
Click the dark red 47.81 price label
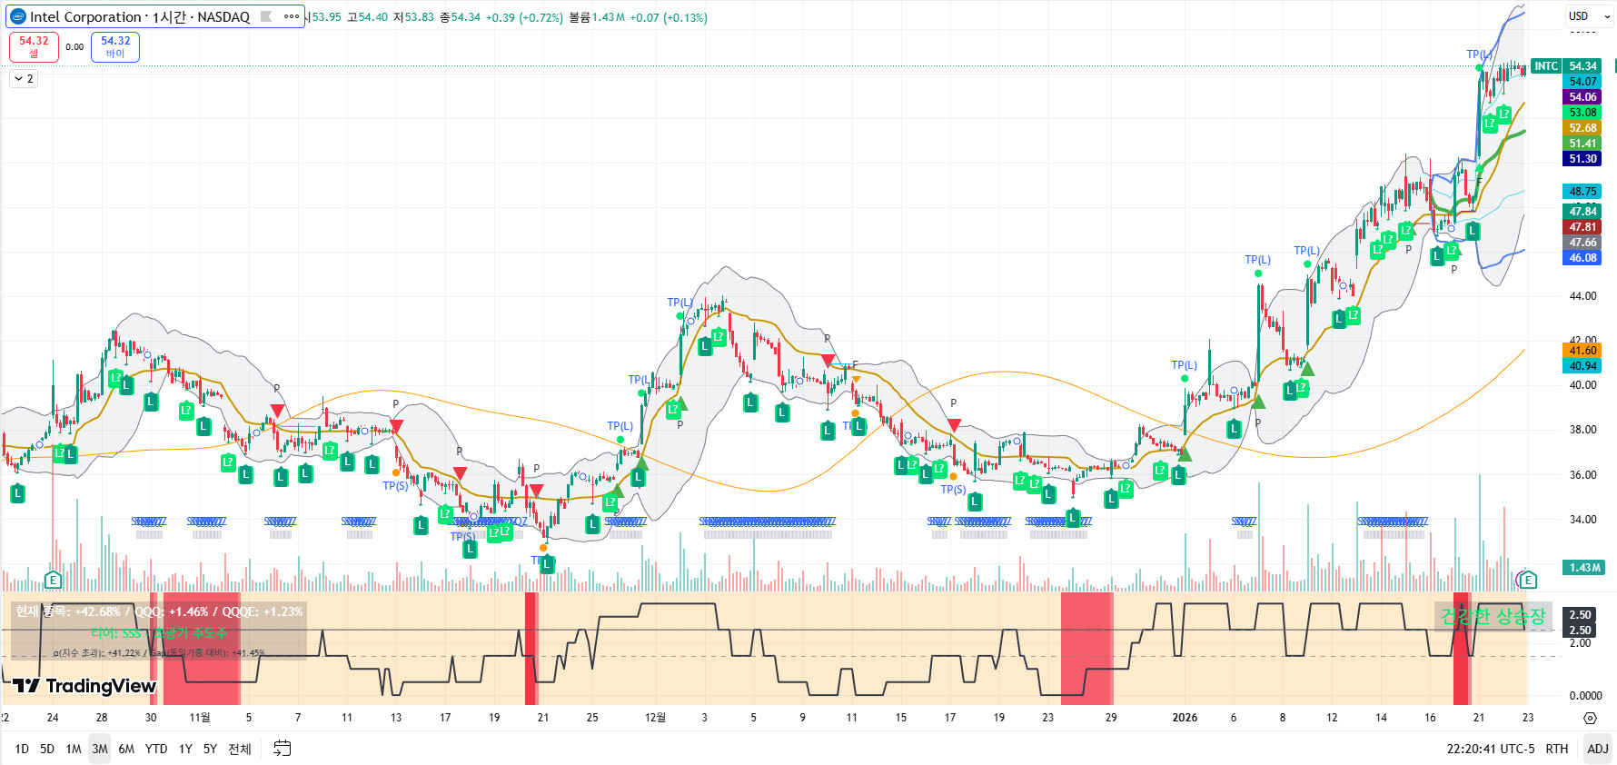click(x=1582, y=227)
